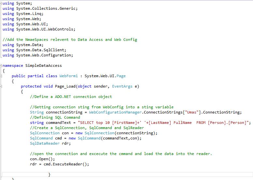The height and width of the screenshot is (180, 253).
Task: Click the 'Create a SqlConnection, SqlCommand' comment
Action: tap(87, 128)
